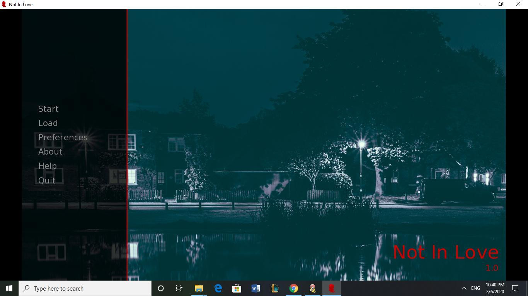Open Cortana from the taskbar
Viewport: 528px width, 296px height.
(161, 288)
